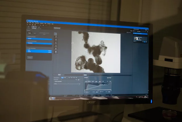Open the Processing tab
The width and height of the screenshot is (182, 122).
pyautogui.click(x=34, y=27)
